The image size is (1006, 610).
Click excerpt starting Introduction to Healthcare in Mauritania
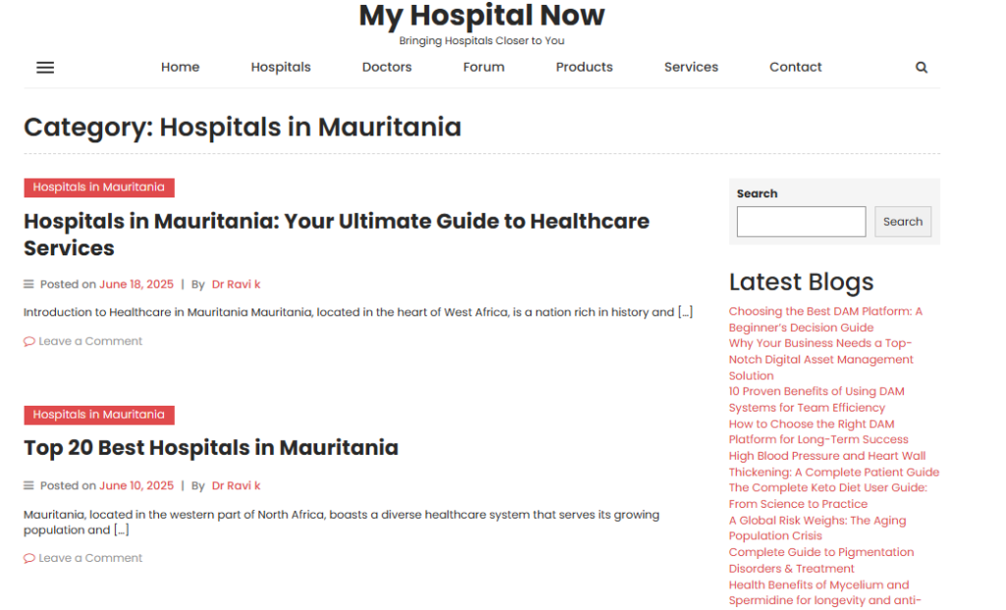tap(358, 312)
